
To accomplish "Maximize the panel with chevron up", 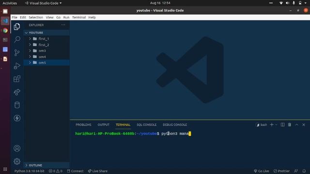I will click(297, 125).
